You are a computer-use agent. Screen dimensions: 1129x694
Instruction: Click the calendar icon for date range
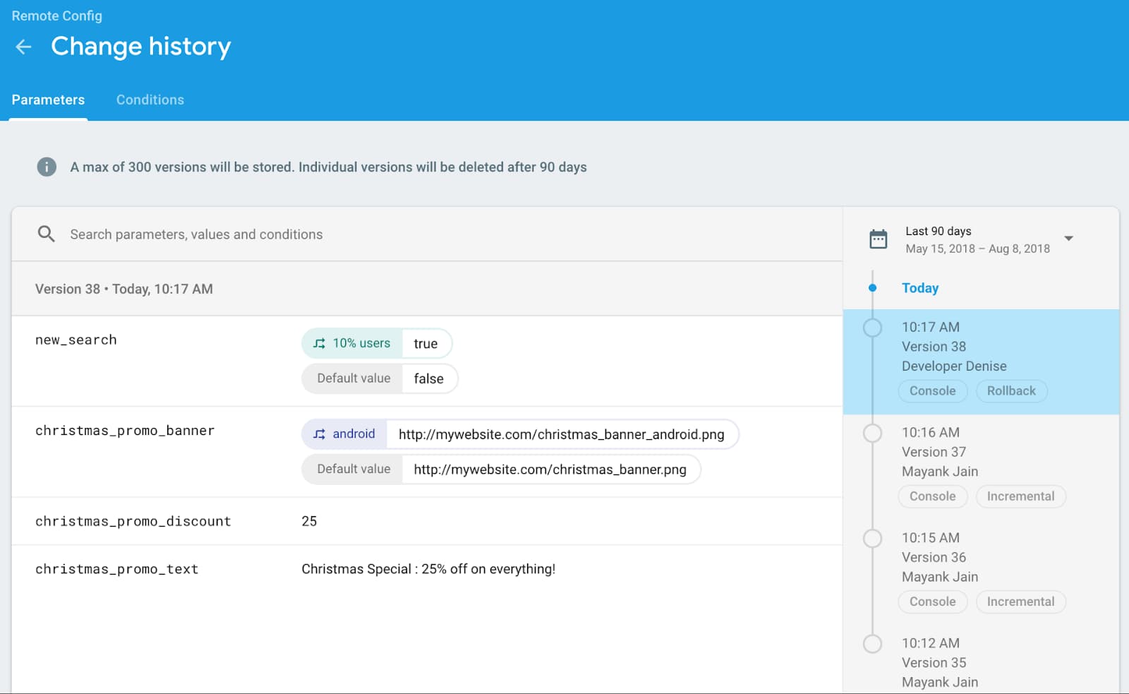click(x=879, y=239)
